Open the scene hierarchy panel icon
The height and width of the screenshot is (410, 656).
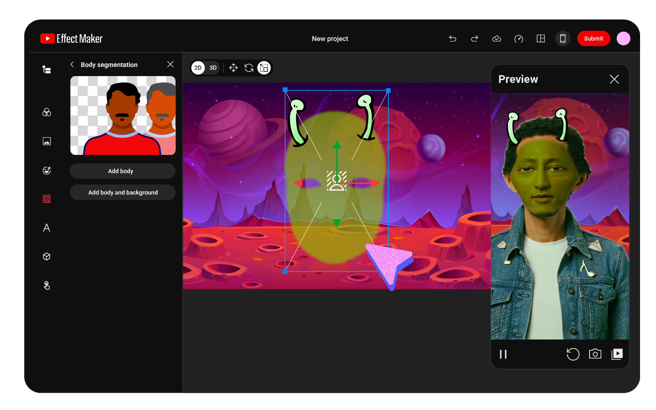tap(46, 69)
